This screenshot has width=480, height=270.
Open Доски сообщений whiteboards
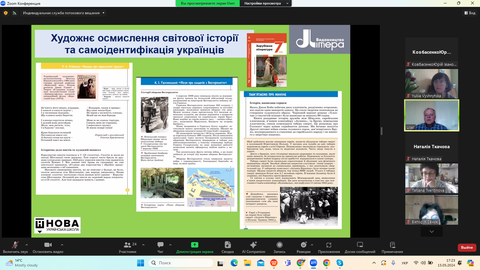pos(360,245)
